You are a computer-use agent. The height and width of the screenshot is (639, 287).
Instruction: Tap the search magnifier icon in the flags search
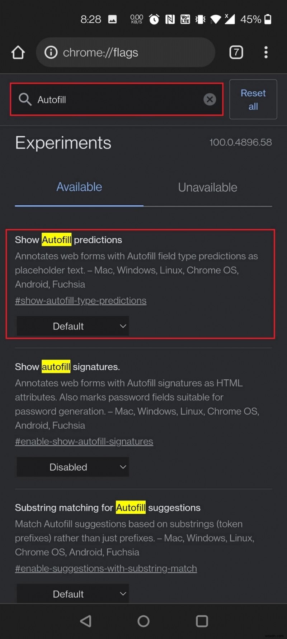(x=25, y=99)
